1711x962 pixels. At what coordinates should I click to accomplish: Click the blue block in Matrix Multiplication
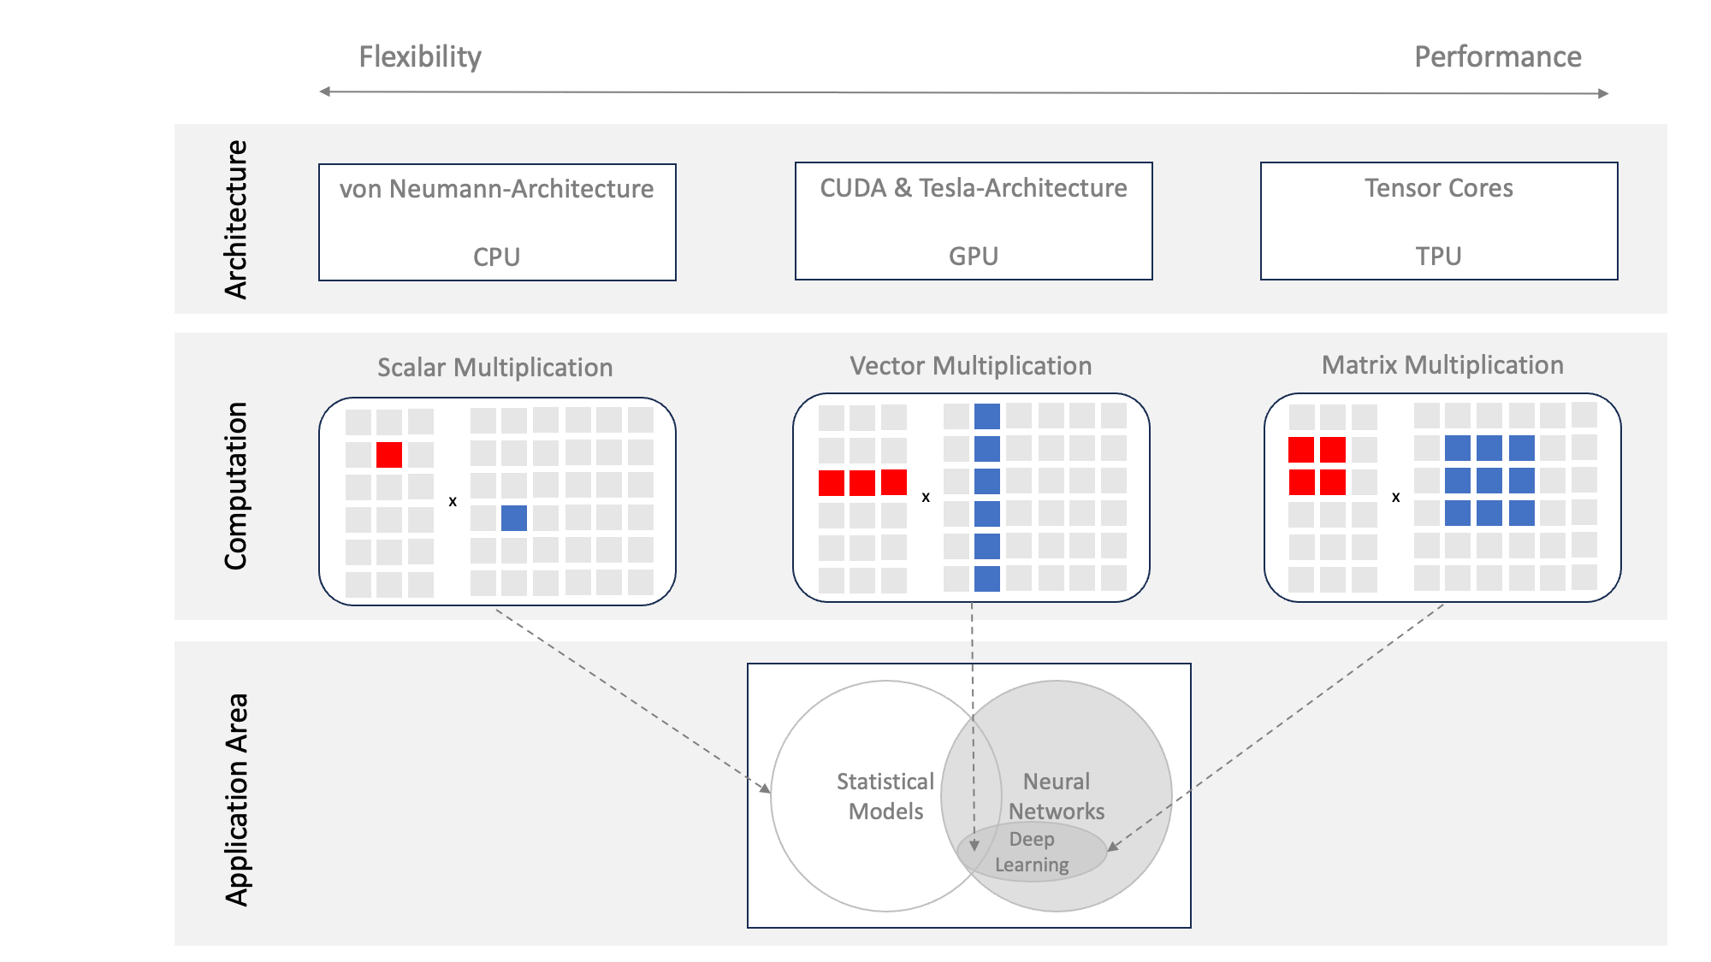(1489, 481)
